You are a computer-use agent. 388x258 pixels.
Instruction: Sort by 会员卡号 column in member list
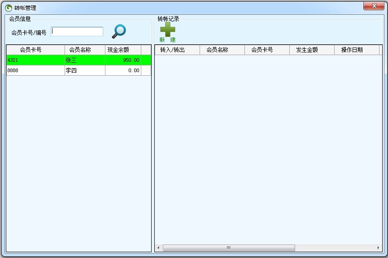coord(35,50)
